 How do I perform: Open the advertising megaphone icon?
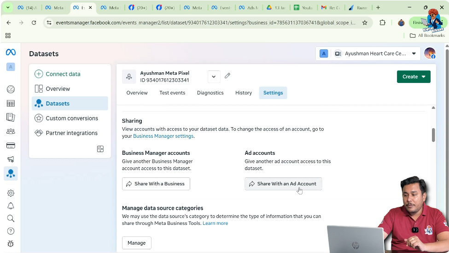click(11, 159)
